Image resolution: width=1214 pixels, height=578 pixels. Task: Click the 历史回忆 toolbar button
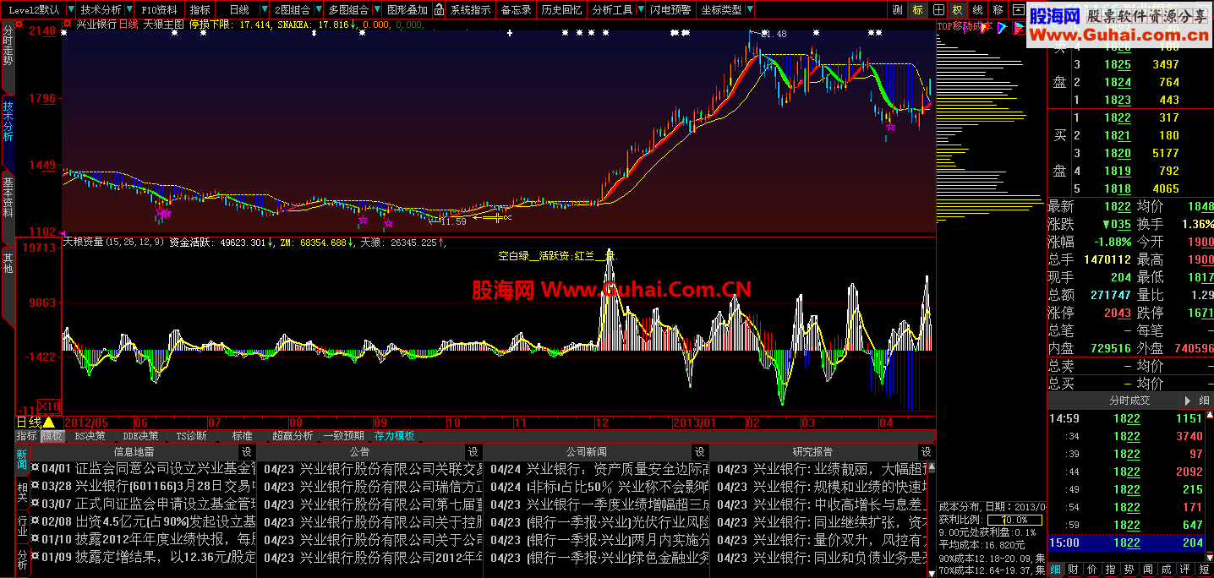click(x=561, y=9)
